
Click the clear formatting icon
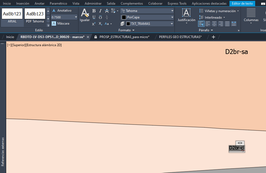[113, 11]
